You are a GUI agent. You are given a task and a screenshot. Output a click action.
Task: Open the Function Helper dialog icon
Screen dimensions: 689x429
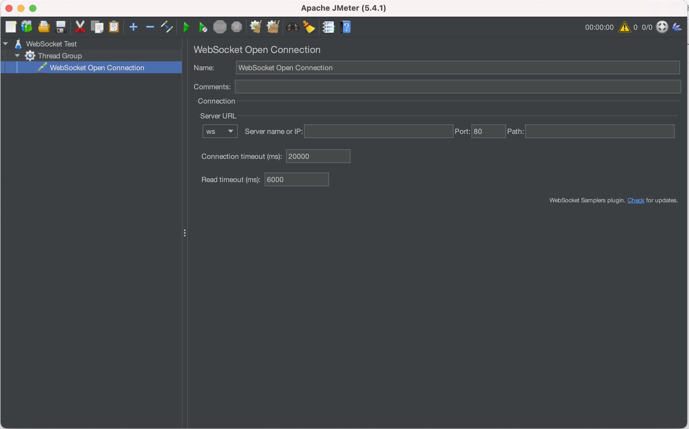(x=329, y=27)
